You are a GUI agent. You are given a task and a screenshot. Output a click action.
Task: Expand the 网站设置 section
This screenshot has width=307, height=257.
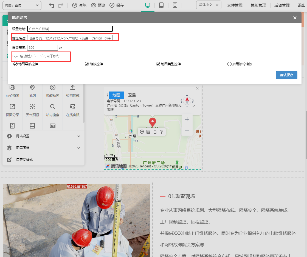click(x=43, y=136)
